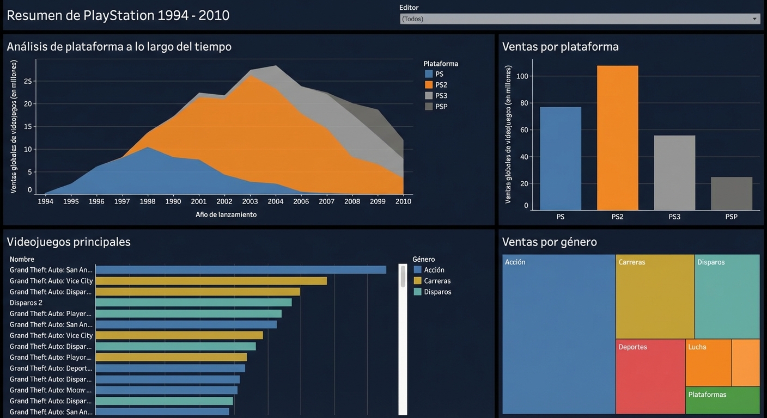Image resolution: width=767 pixels, height=418 pixels.
Task: Pick the light gray PS3 legend swatch
Action: click(x=429, y=96)
